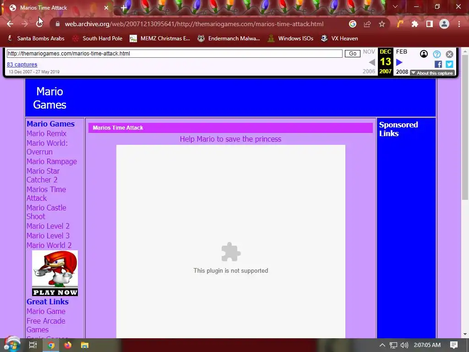
Task: Open South Hard Pole bookmark
Action: pyautogui.click(x=98, y=38)
